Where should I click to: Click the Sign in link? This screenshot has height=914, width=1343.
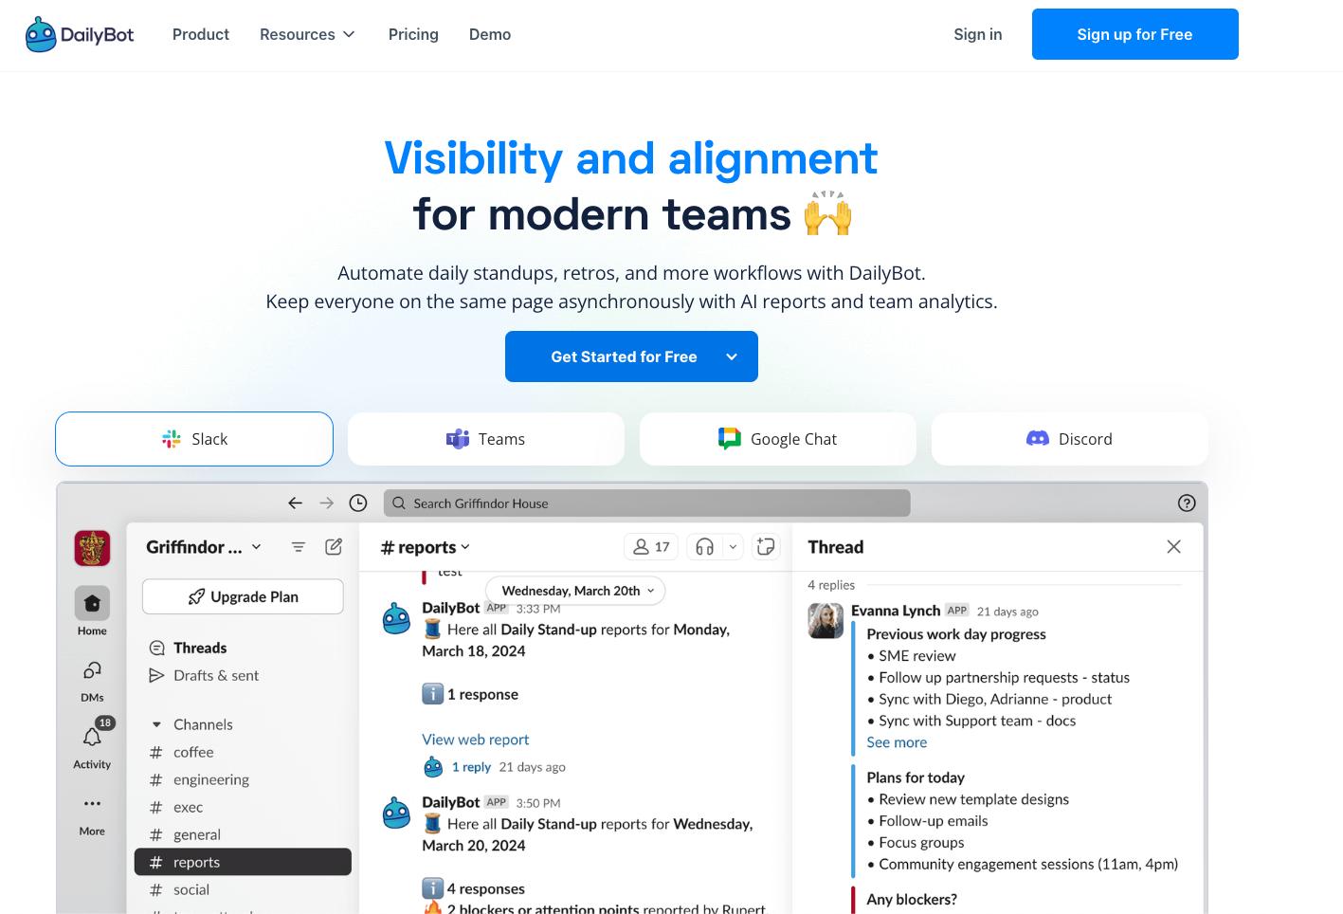(x=978, y=34)
